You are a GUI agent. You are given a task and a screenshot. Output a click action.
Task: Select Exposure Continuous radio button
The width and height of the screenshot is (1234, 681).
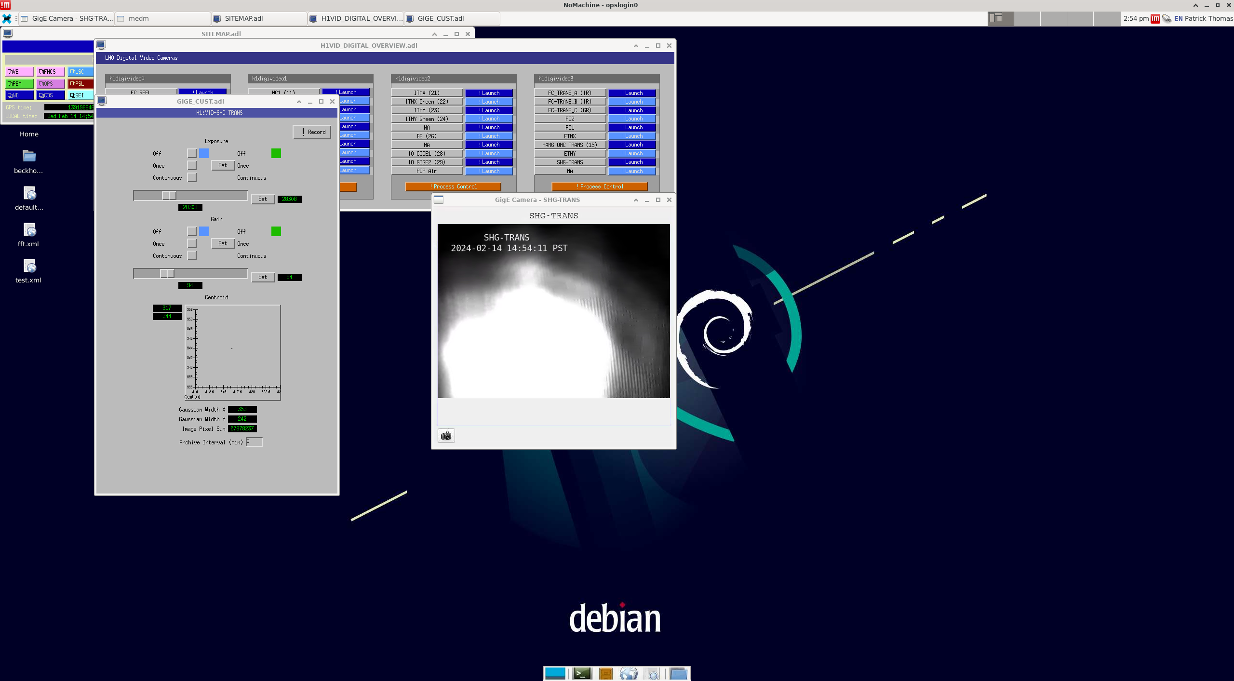[x=192, y=177]
